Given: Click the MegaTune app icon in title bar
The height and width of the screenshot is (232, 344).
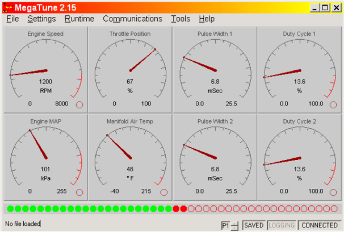Looking at the screenshot, I should click(x=7, y=7).
